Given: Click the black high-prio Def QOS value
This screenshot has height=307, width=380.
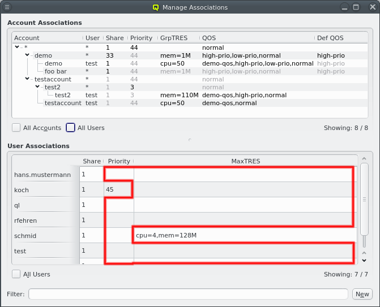Looking at the screenshot, I should click(x=331, y=55).
